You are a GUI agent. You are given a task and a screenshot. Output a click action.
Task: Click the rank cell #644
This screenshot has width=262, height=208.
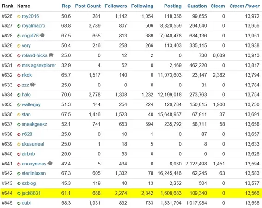7,193
